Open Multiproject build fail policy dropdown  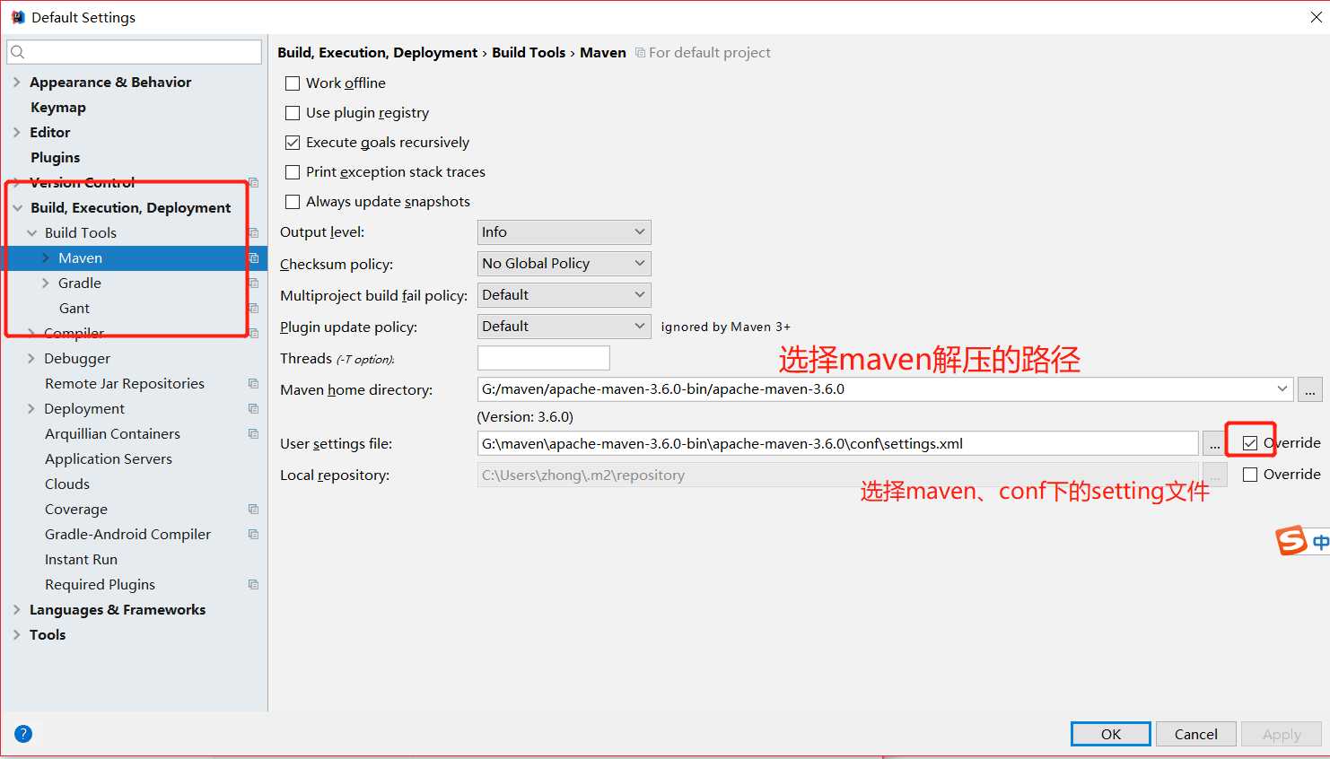[564, 295]
